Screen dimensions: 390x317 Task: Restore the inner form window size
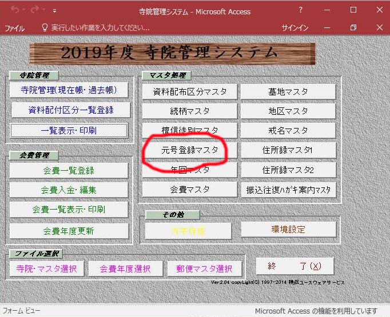pyautogui.click(x=353, y=27)
